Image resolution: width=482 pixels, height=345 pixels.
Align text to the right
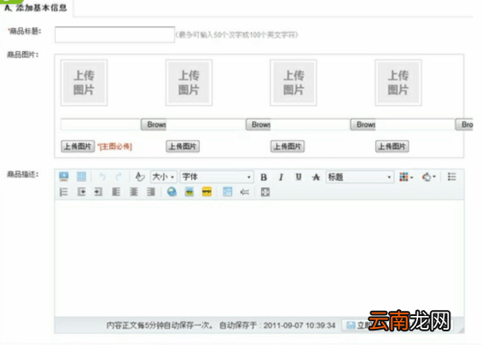pos(151,192)
